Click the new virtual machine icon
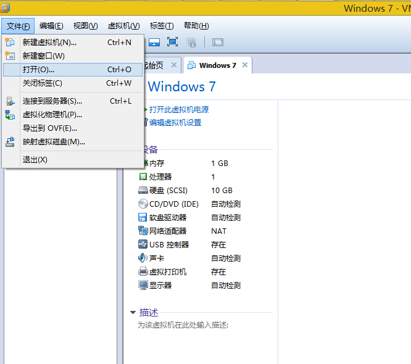The width and height of the screenshot is (411, 364). click(10, 42)
